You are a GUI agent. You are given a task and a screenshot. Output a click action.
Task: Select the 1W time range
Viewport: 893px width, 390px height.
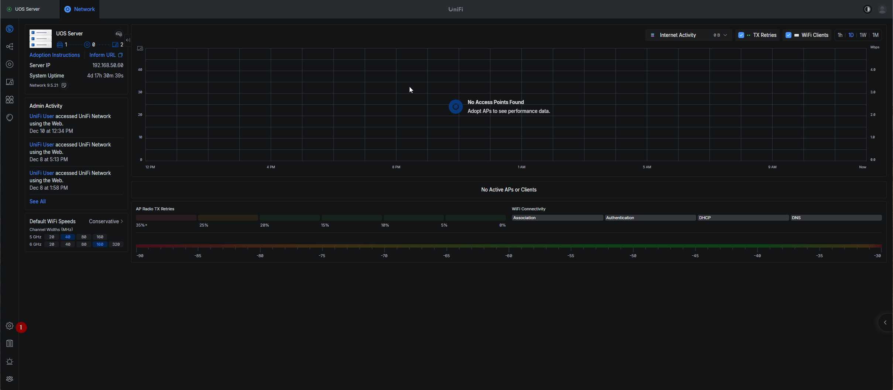pyautogui.click(x=863, y=35)
